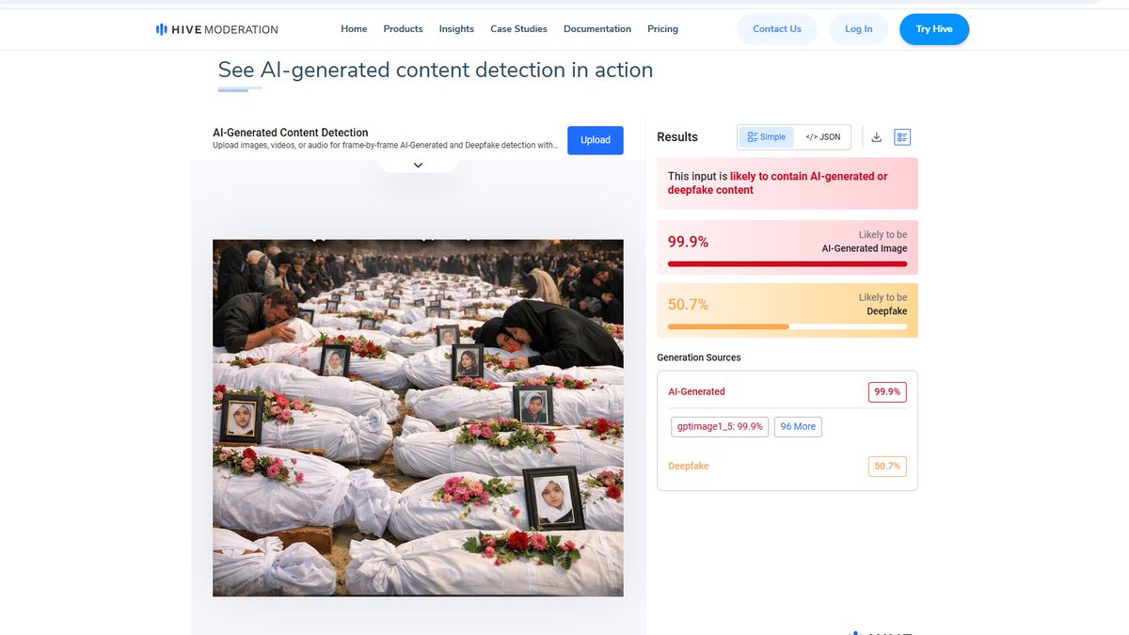
Task: Switch results to JSON view
Action: (x=823, y=137)
